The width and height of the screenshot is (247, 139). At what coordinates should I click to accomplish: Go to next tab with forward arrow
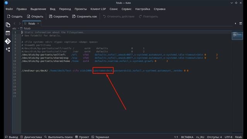(x=20, y=24)
